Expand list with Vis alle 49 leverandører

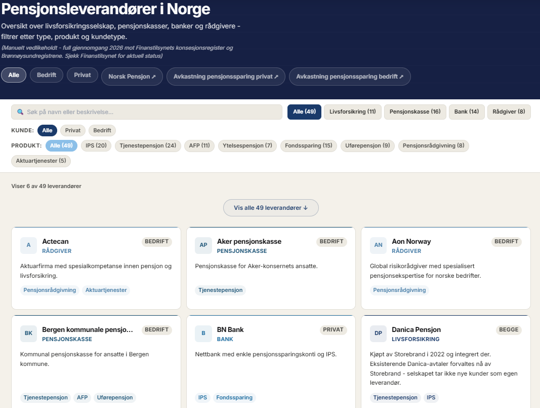pyautogui.click(x=271, y=208)
